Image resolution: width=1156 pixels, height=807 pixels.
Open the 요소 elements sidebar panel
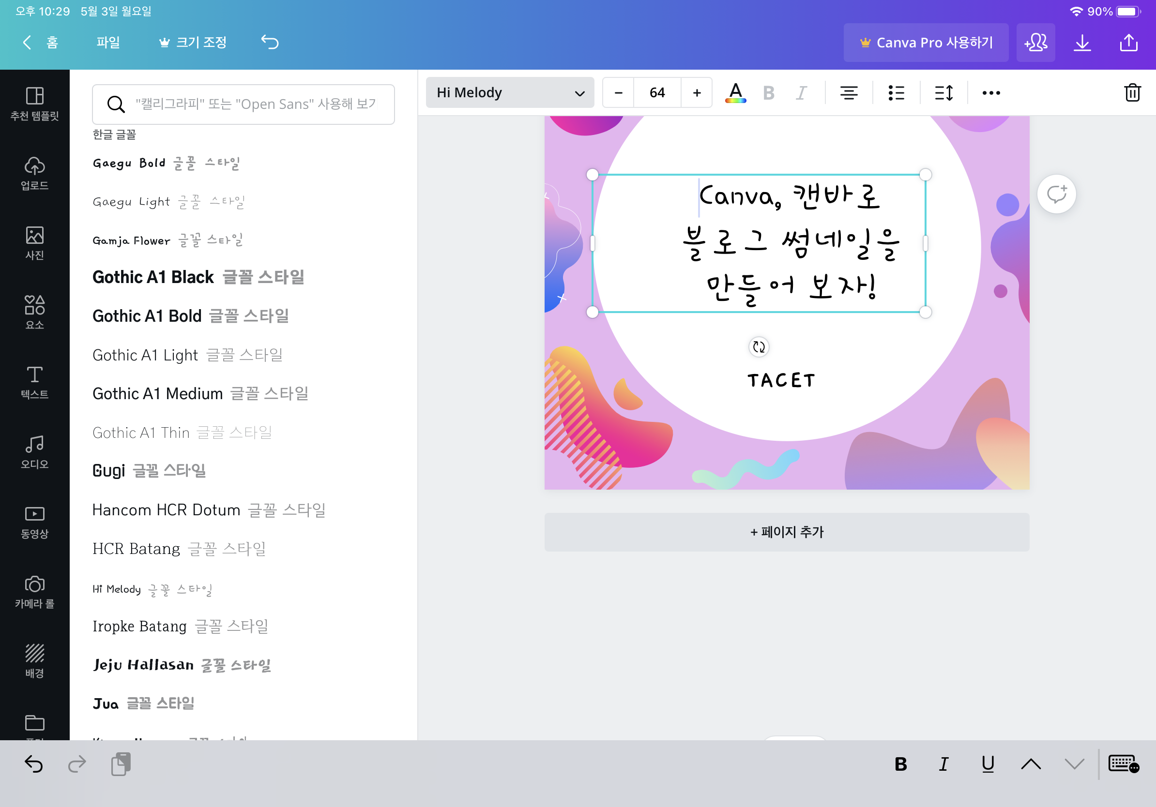tap(35, 312)
